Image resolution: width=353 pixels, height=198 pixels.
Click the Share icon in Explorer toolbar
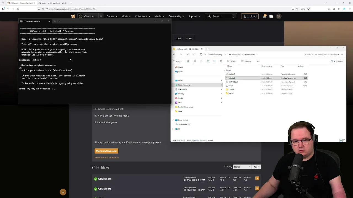click(214, 61)
